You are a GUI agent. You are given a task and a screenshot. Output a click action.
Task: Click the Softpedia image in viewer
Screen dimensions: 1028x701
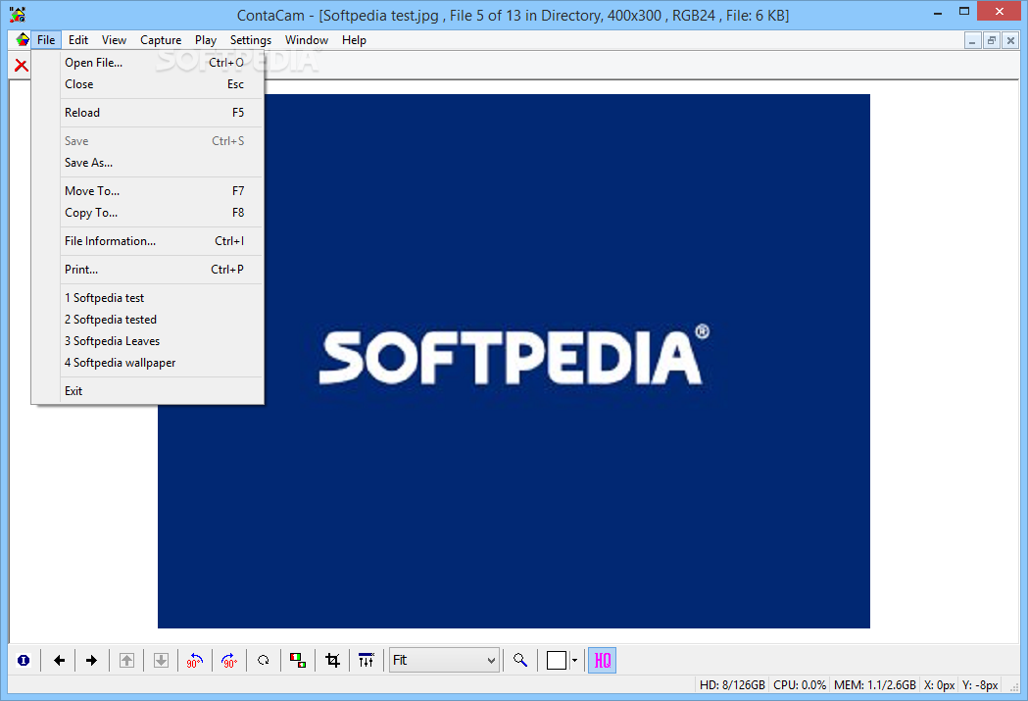[x=514, y=361]
